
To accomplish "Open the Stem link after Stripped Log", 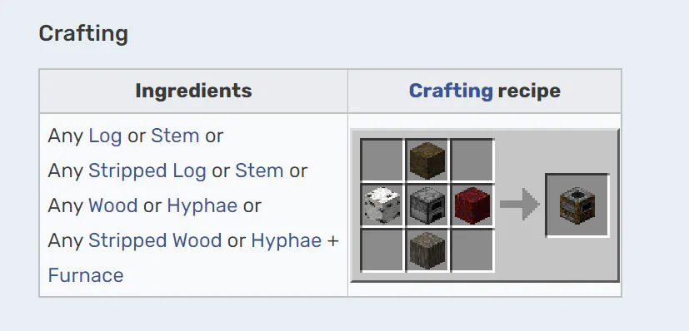I will click(x=259, y=170).
